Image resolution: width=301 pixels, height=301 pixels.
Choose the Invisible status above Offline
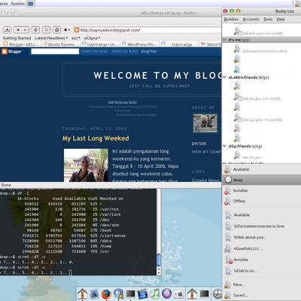point(262,190)
